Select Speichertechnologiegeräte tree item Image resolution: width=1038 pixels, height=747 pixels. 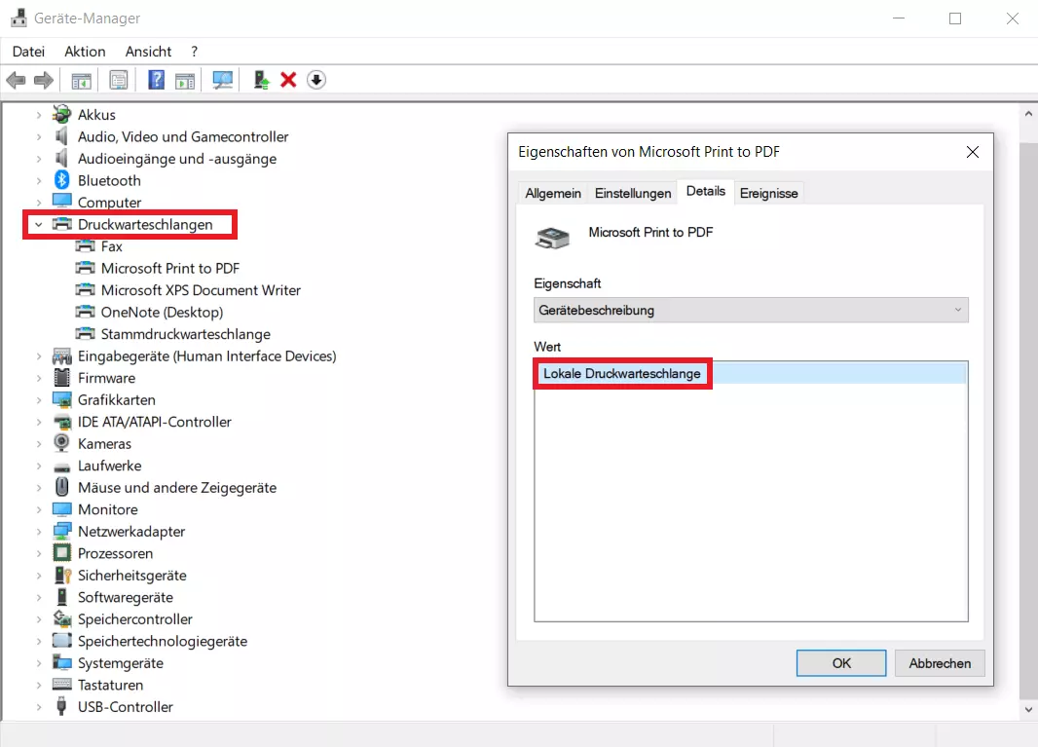163,641
